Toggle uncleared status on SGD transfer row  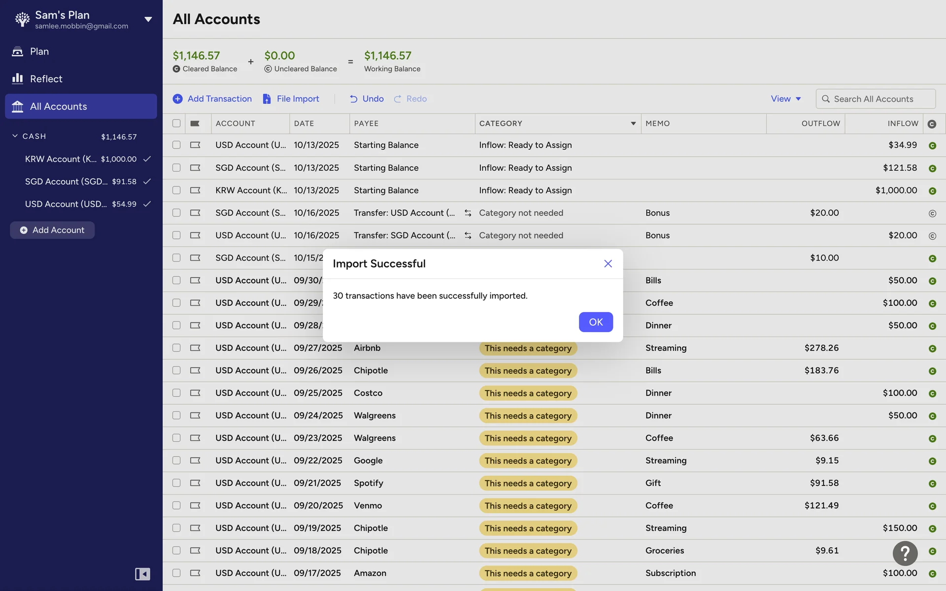click(932, 213)
